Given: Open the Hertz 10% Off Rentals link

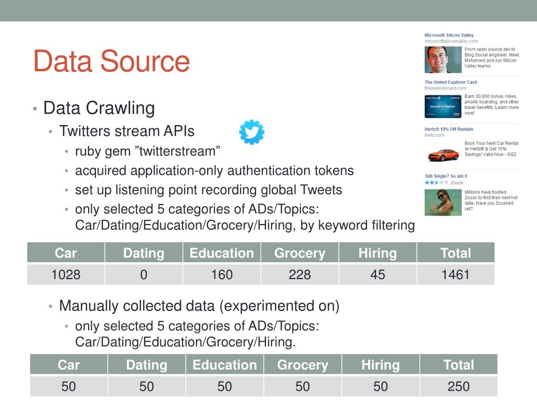Looking at the screenshot, I should point(449,129).
